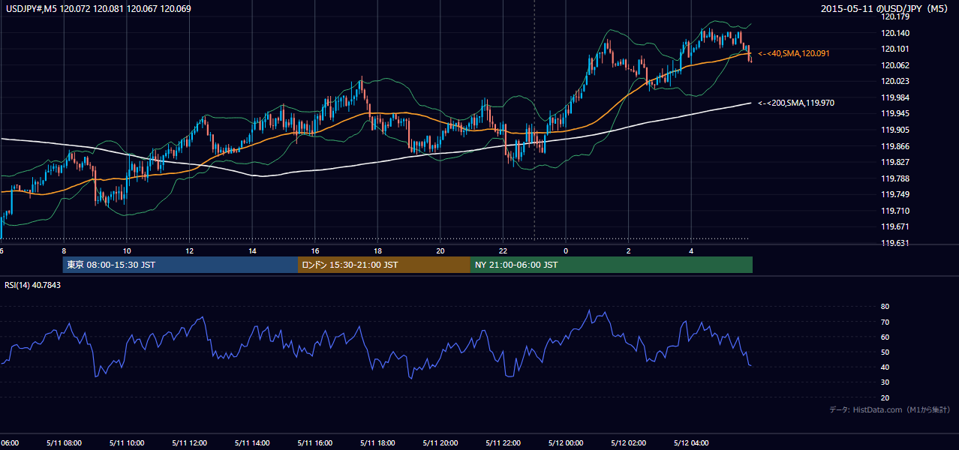Click the 5/11 10:00 time label
This screenshot has height=450, width=959.
126,442
